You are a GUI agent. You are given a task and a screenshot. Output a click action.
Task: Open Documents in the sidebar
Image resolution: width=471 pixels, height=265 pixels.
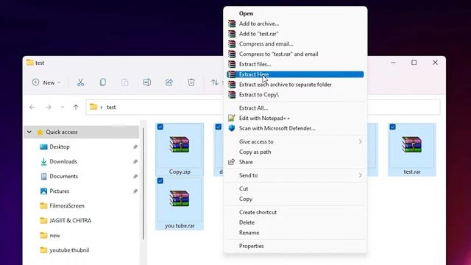(64, 177)
